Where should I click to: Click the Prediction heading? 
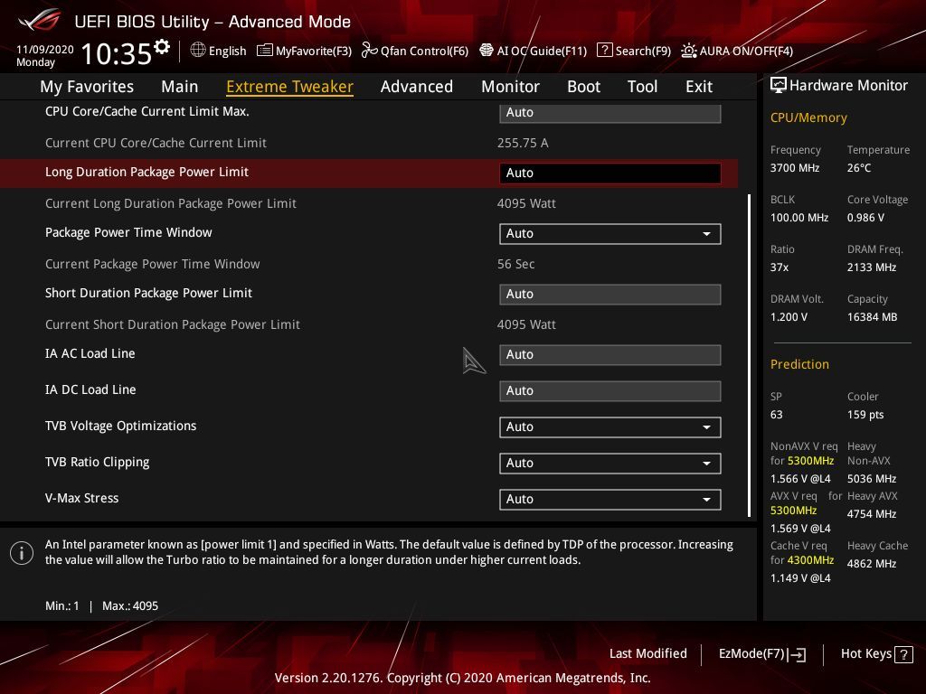(799, 364)
